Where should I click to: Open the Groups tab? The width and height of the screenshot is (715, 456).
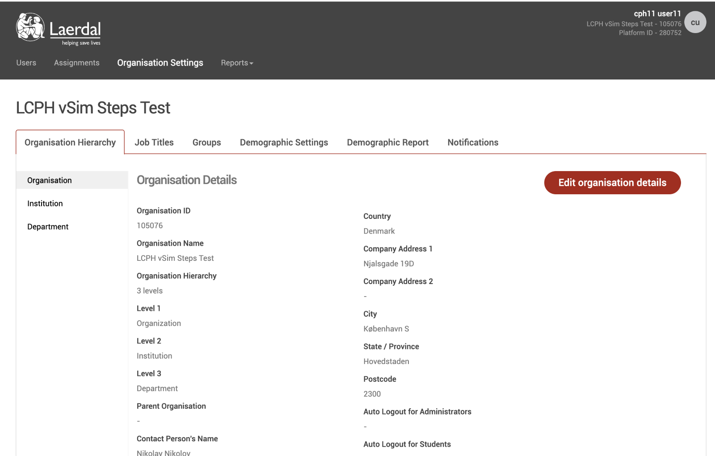(206, 142)
